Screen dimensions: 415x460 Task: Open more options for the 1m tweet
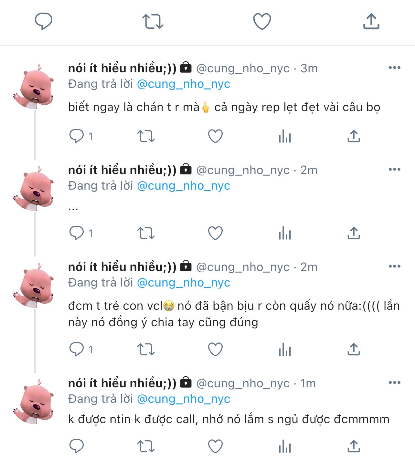point(394,382)
